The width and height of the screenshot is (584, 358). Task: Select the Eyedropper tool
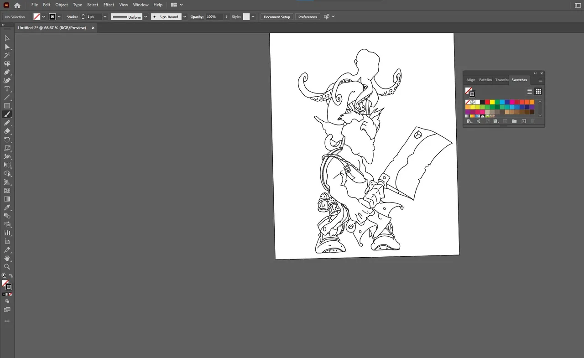(x=7, y=208)
